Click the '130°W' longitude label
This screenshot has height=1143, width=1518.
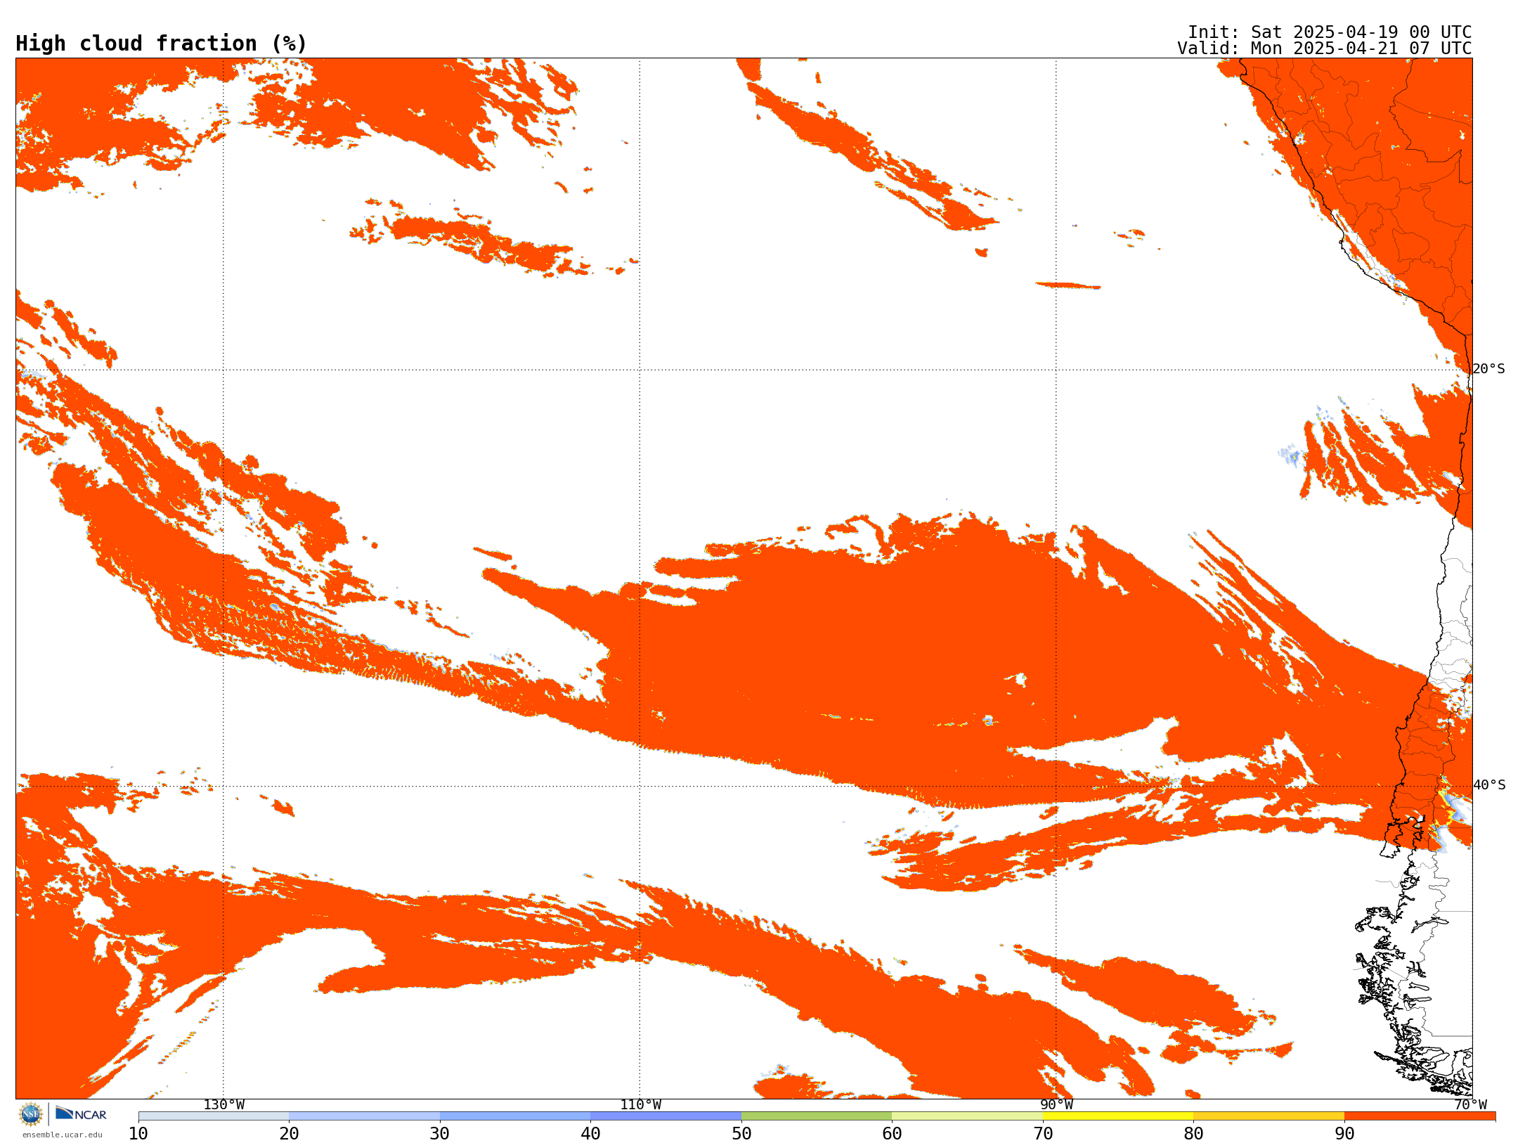pos(224,1104)
